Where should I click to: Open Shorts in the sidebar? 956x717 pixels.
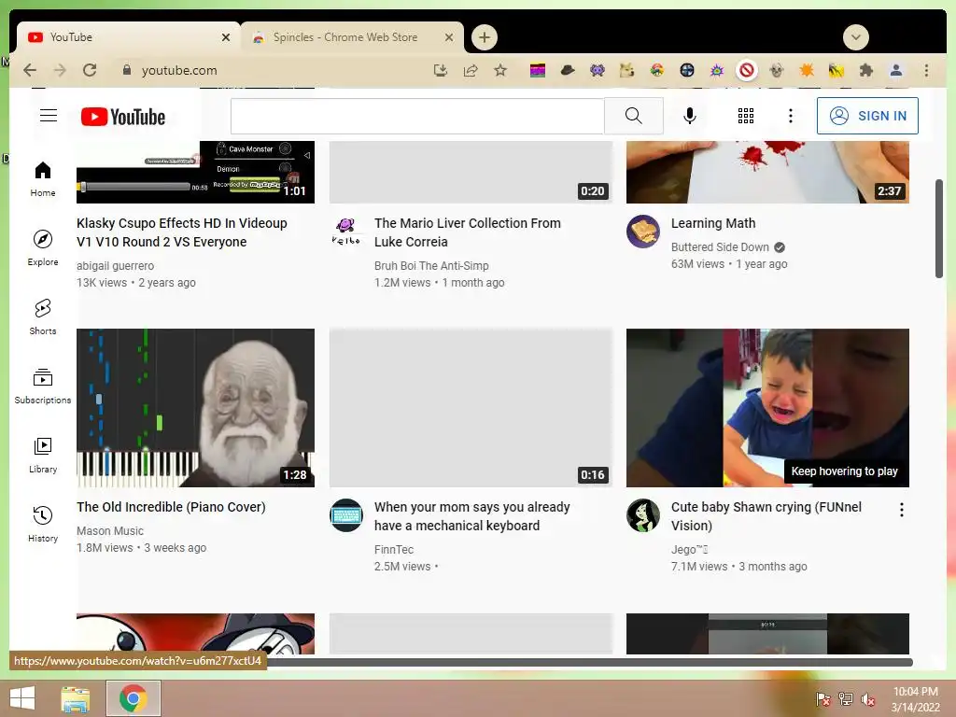click(x=43, y=317)
